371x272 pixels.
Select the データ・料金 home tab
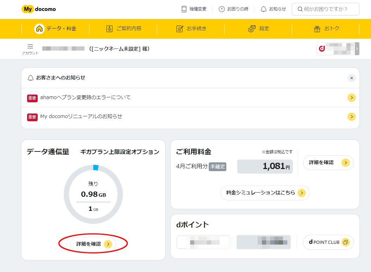point(55,29)
